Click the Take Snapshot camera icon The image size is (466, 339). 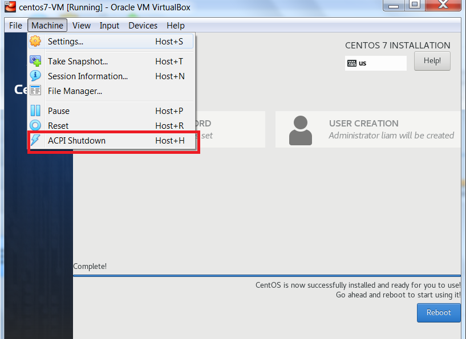[35, 61]
